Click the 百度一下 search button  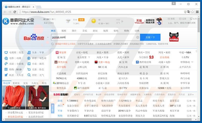point(150,37)
